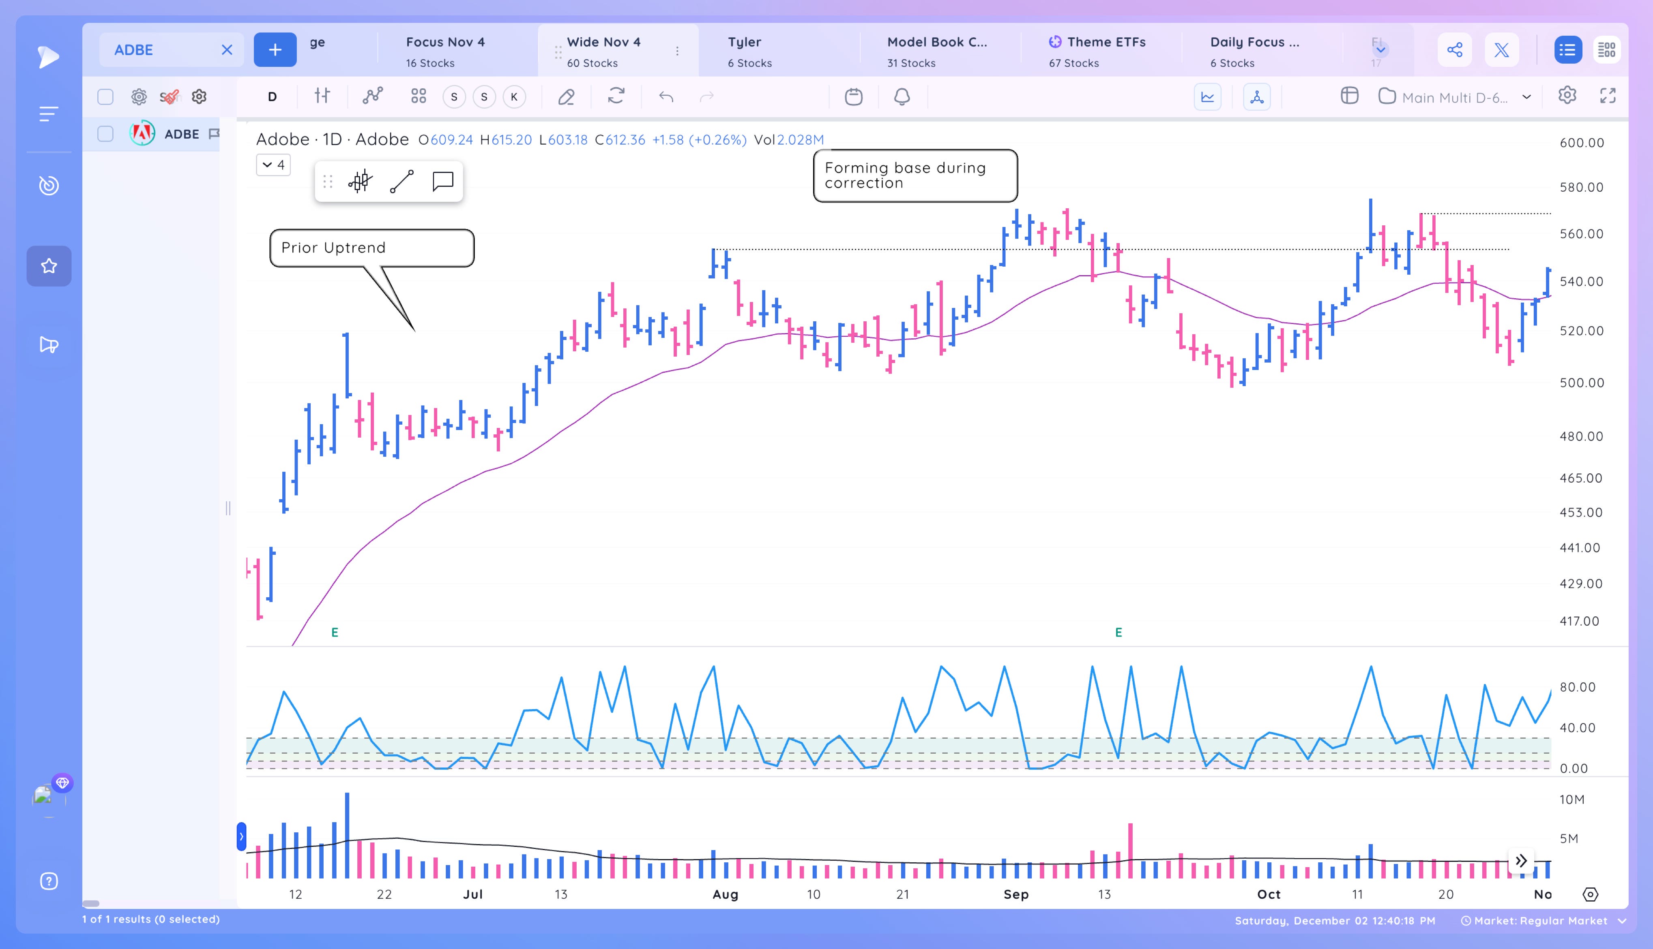Image resolution: width=1653 pixels, height=949 pixels.
Task: Toggle the second S circle button
Action: pos(484,97)
